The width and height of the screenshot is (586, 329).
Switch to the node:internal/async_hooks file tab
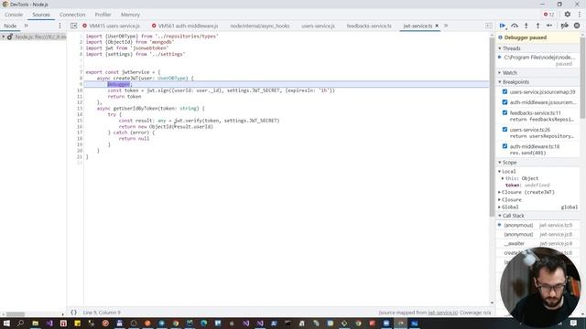click(260, 26)
